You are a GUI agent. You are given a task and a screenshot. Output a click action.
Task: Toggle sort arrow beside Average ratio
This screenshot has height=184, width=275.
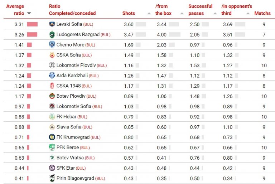29,14
